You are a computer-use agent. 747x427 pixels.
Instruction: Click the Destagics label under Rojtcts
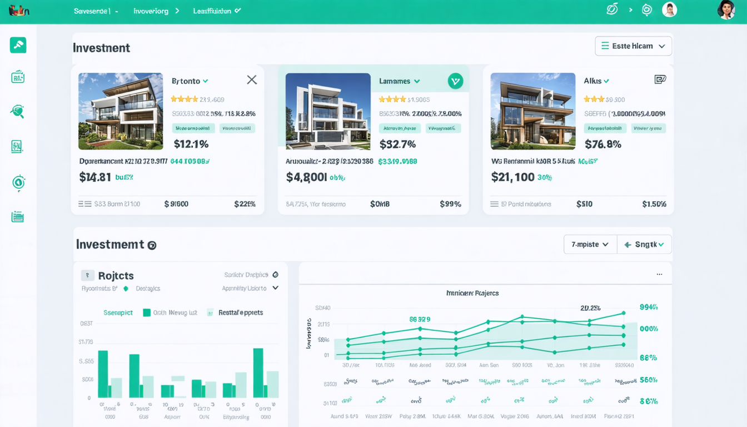148,289
